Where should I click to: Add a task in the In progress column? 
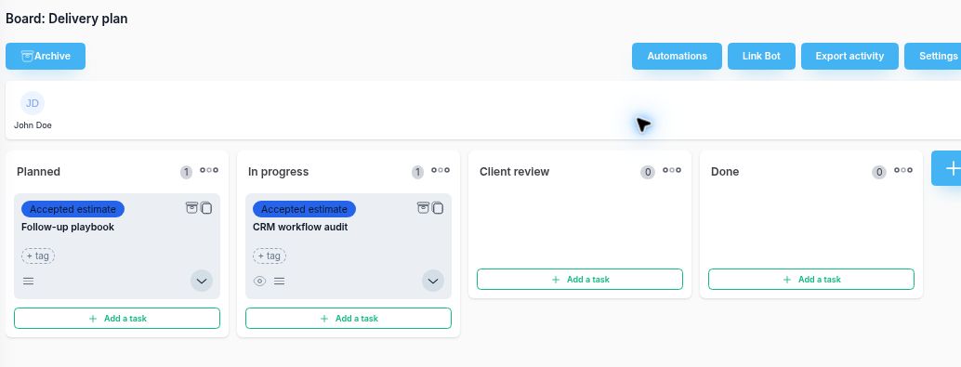click(x=349, y=318)
